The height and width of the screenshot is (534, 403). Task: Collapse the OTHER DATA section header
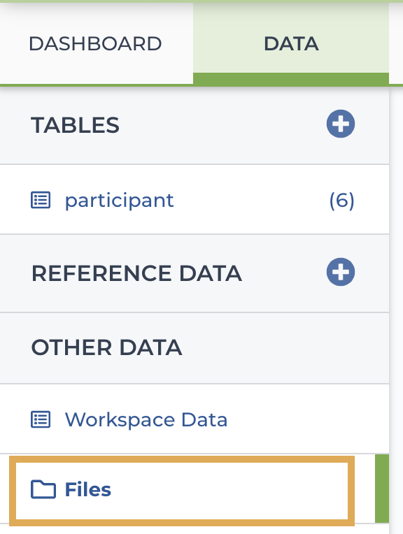tap(195, 347)
